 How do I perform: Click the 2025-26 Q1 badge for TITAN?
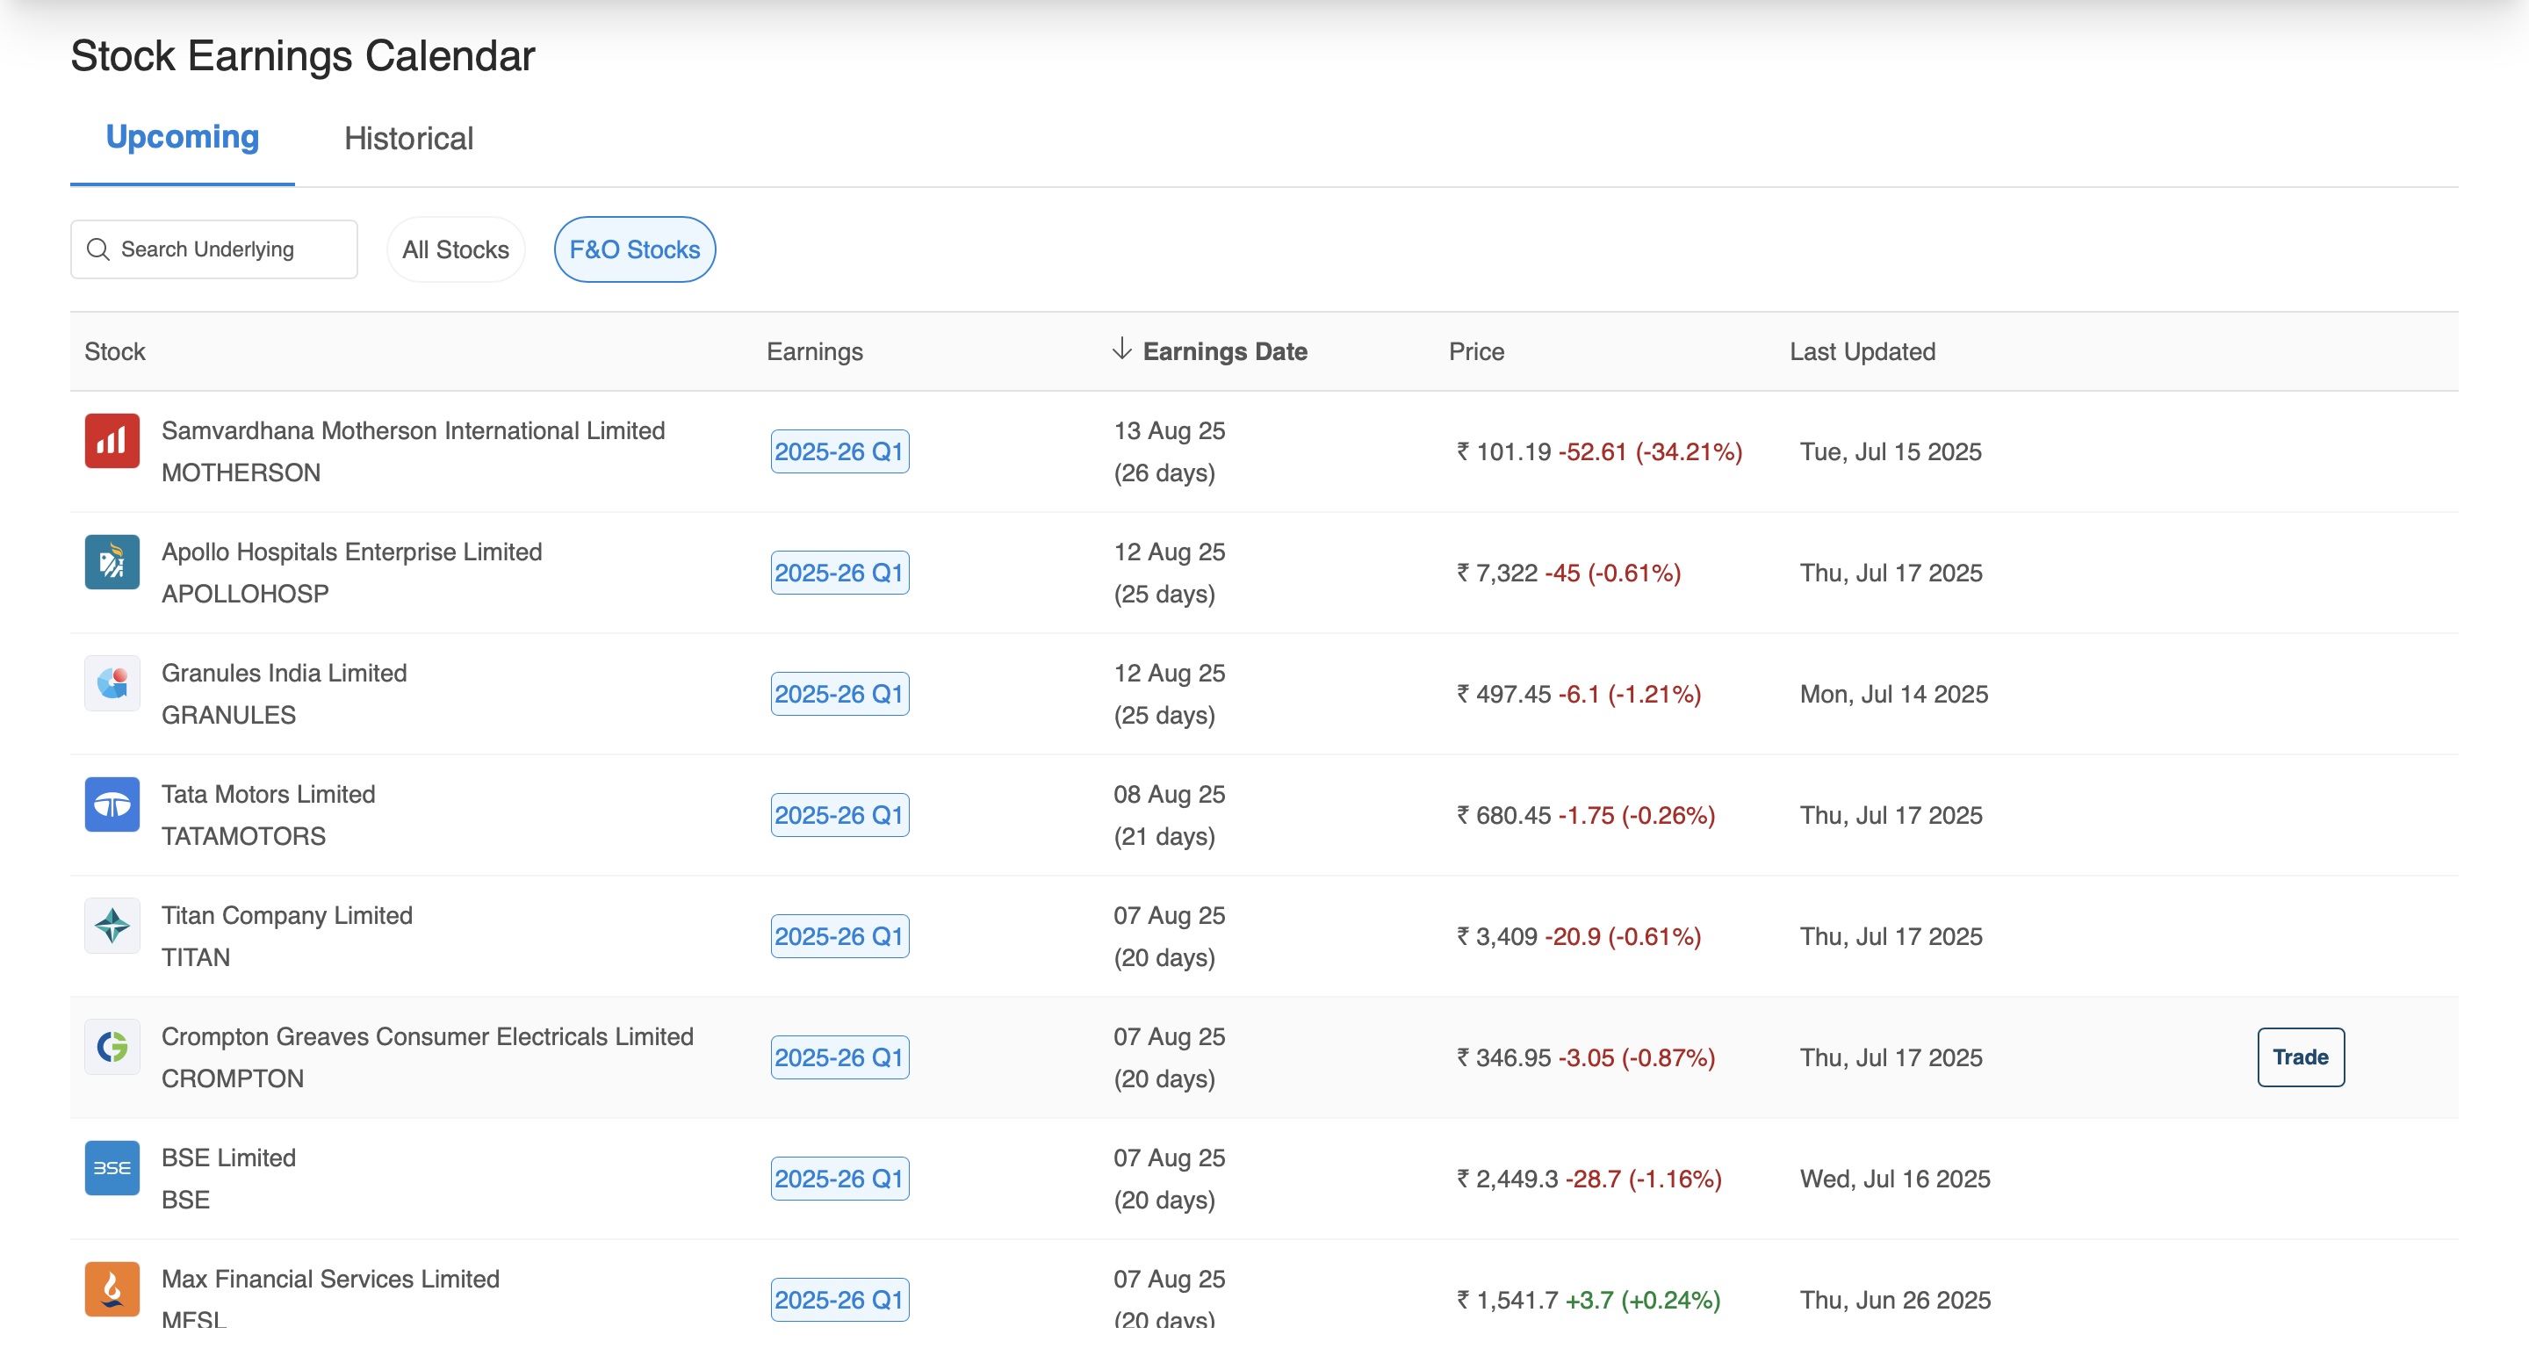click(839, 937)
